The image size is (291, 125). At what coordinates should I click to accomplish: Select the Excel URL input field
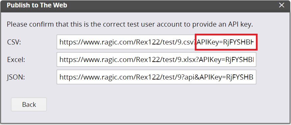156,59
